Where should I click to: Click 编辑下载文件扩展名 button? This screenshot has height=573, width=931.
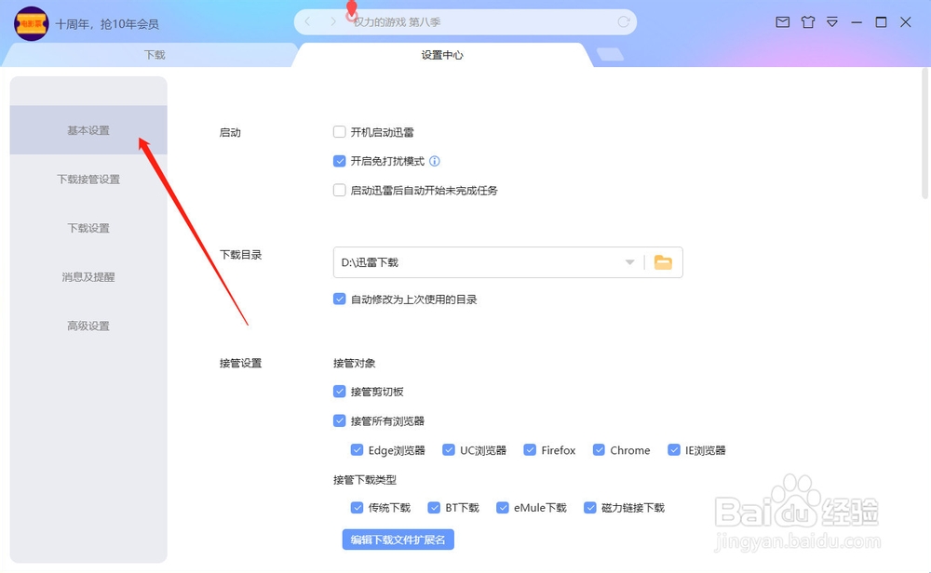click(x=398, y=540)
